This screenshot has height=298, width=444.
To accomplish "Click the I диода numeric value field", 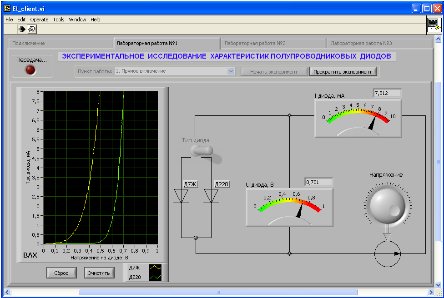I will pos(387,93).
